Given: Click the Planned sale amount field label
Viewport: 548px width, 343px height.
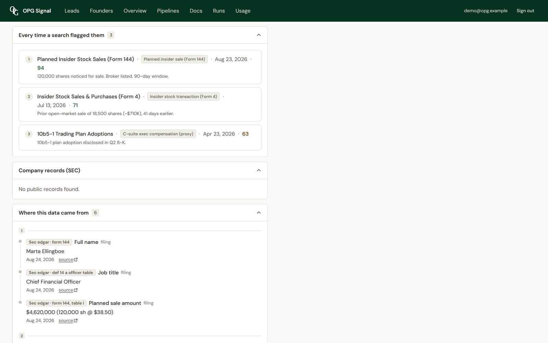Looking at the screenshot, I should [x=115, y=303].
